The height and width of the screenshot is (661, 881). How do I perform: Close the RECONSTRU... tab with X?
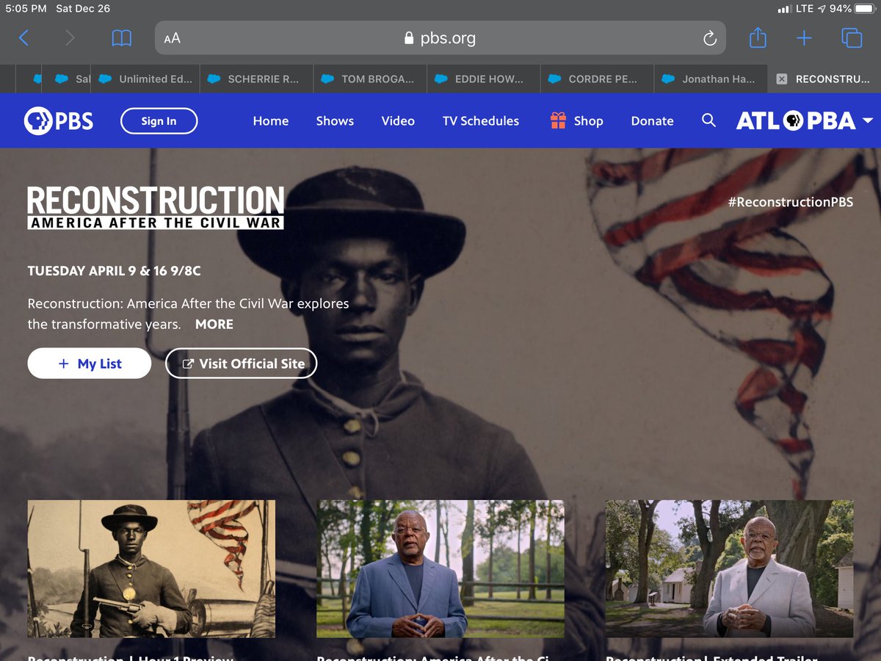coord(781,79)
